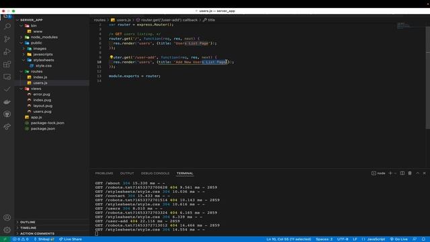Split the terminal panel
The width and height of the screenshot is (430, 242).
pyautogui.click(x=402, y=173)
